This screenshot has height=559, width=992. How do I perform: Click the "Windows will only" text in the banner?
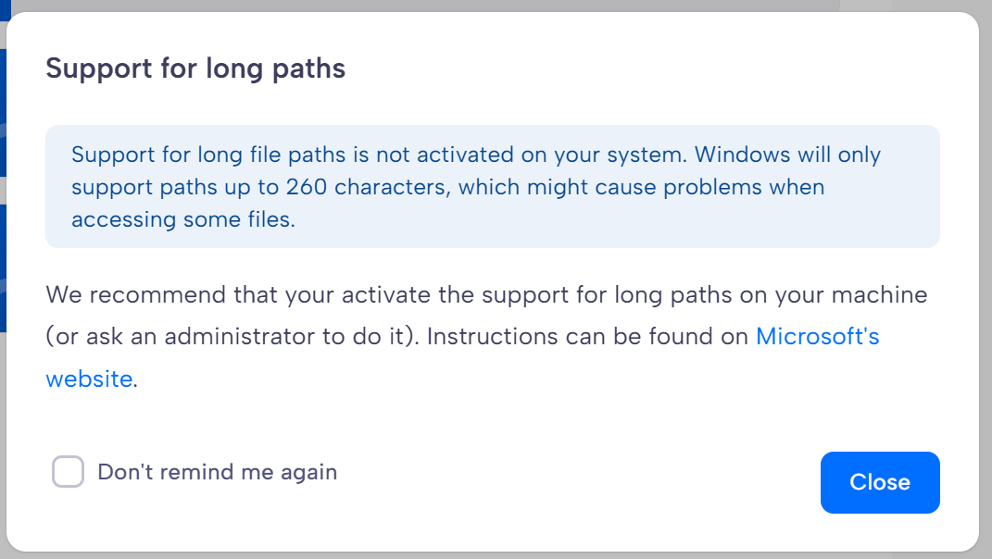pyautogui.click(x=787, y=155)
